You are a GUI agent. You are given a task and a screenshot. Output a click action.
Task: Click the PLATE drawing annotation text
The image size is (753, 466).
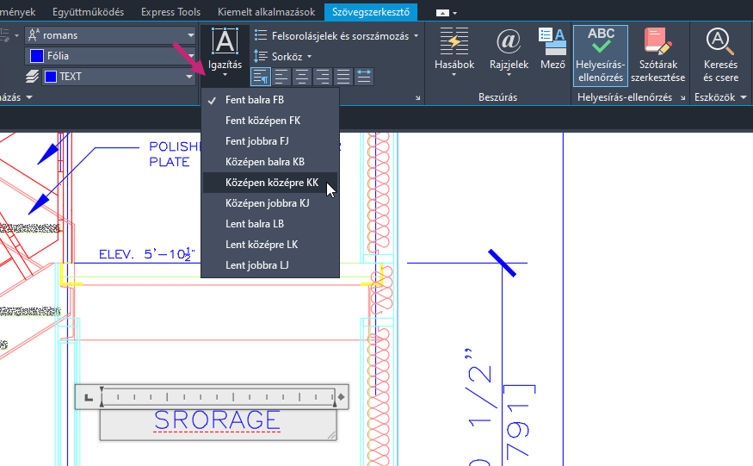(x=169, y=162)
